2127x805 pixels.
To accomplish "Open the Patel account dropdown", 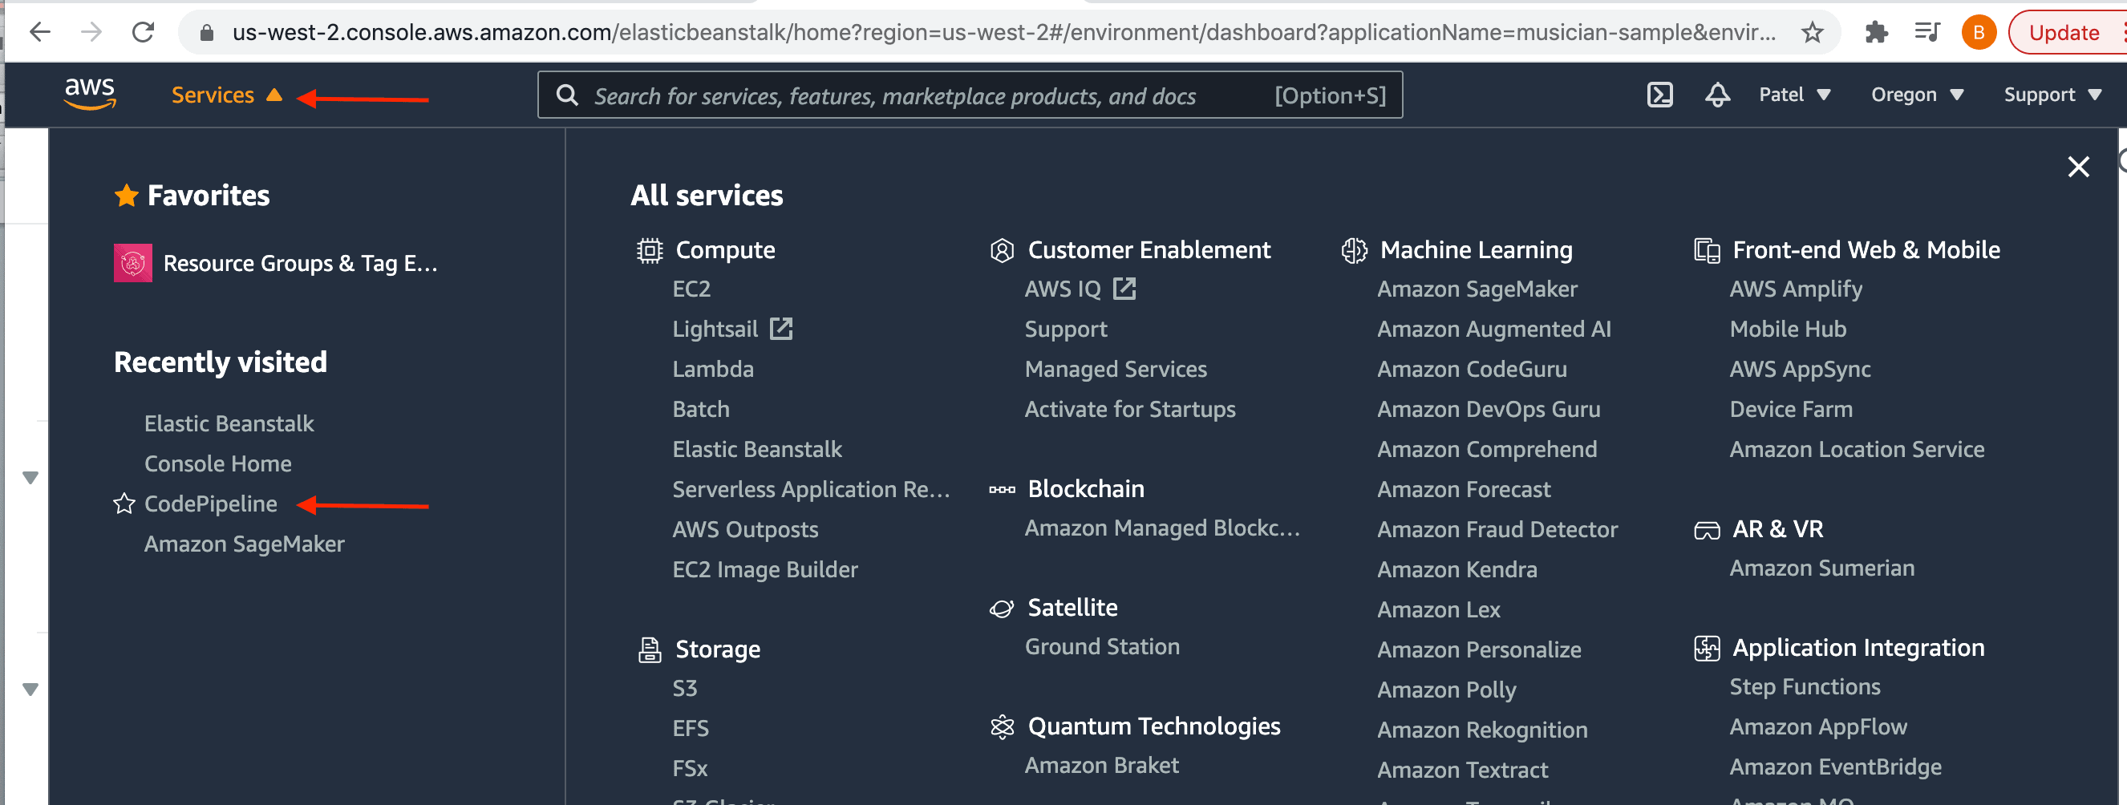I will [1794, 95].
